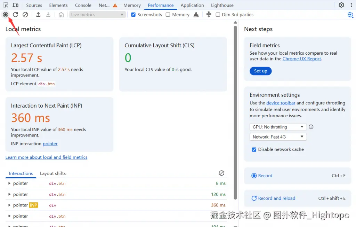
Task: Open the Lighthouse tab
Action: coord(222,5)
